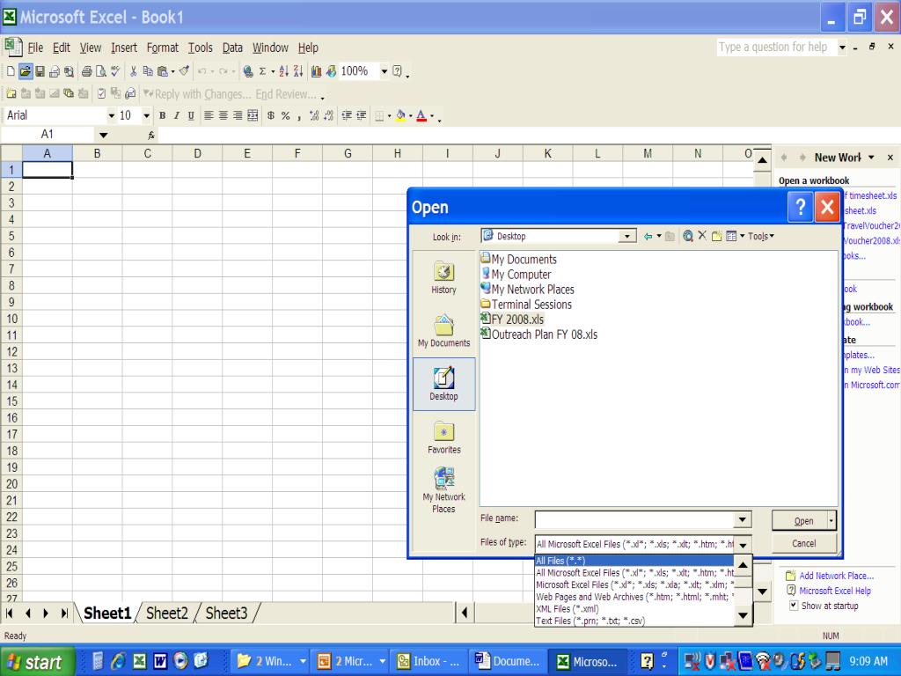Switch to the Sheet2 tab
901x676 pixels.
166,614
